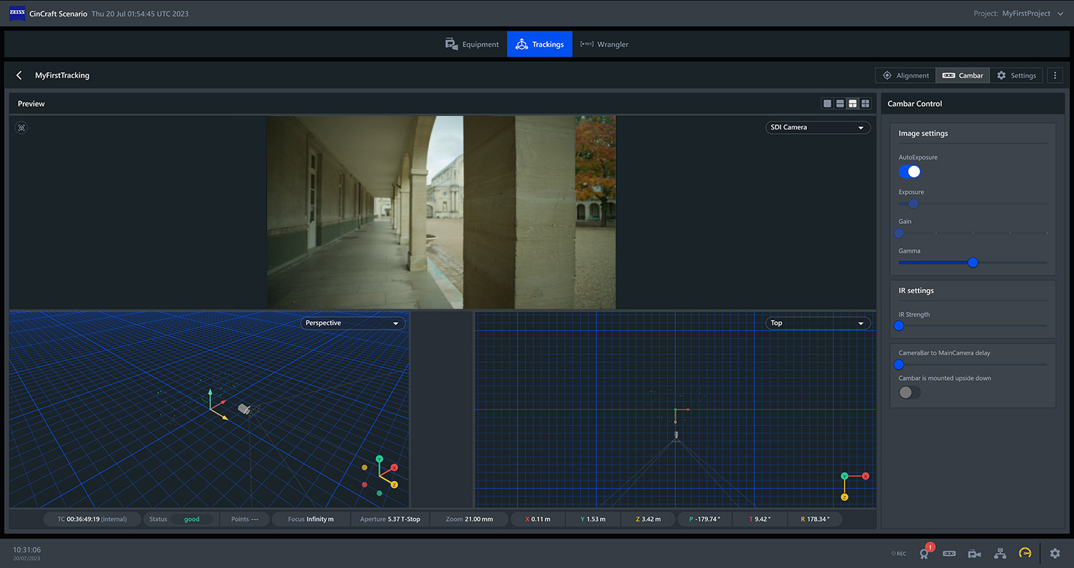The height and width of the screenshot is (568, 1074).
Task: Click the yellow performance gauge icon
Action: tap(1025, 553)
